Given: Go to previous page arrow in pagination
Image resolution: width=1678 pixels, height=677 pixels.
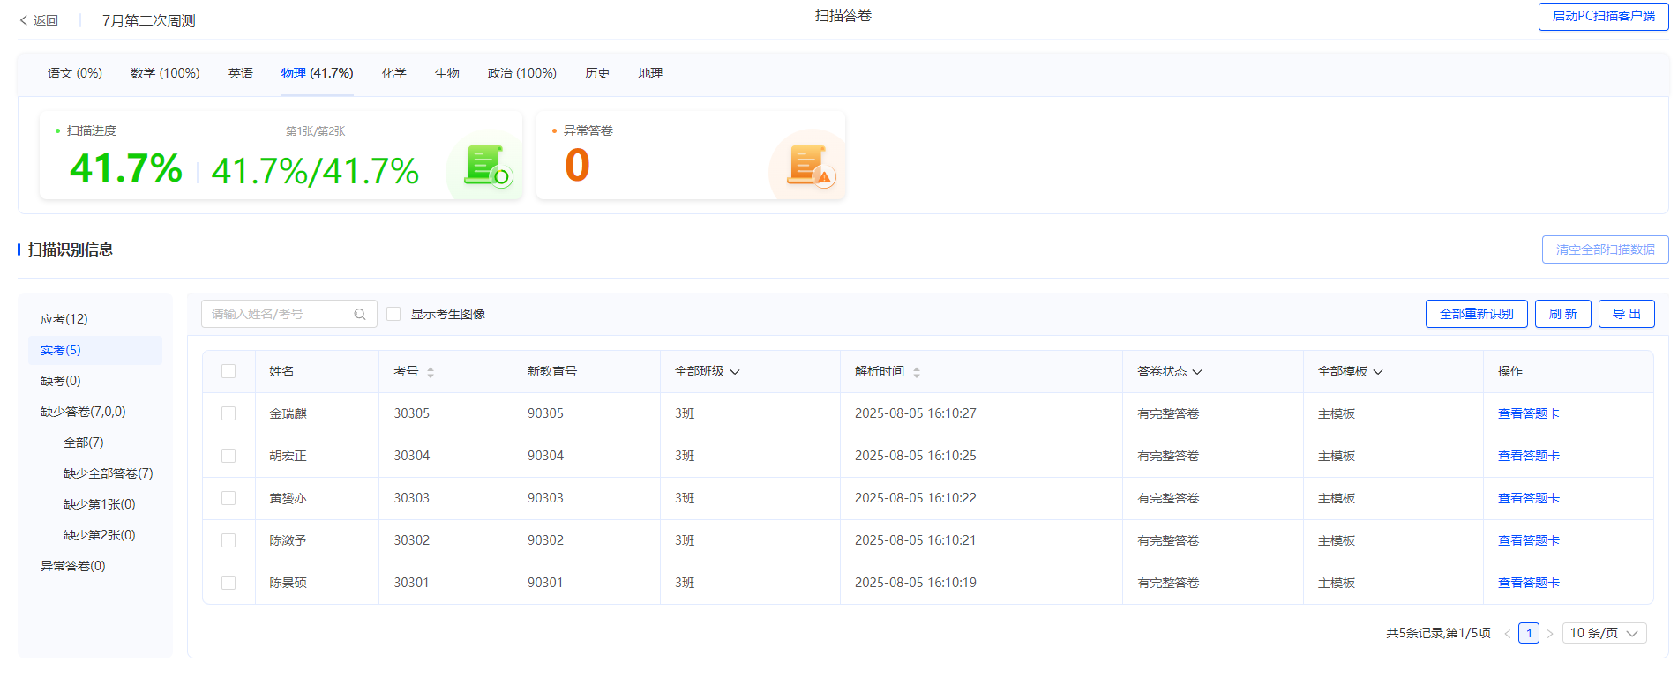Looking at the screenshot, I should [x=1507, y=634].
